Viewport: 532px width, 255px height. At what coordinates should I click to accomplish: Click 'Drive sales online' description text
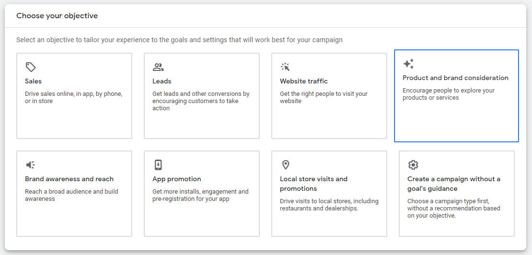[x=73, y=97]
